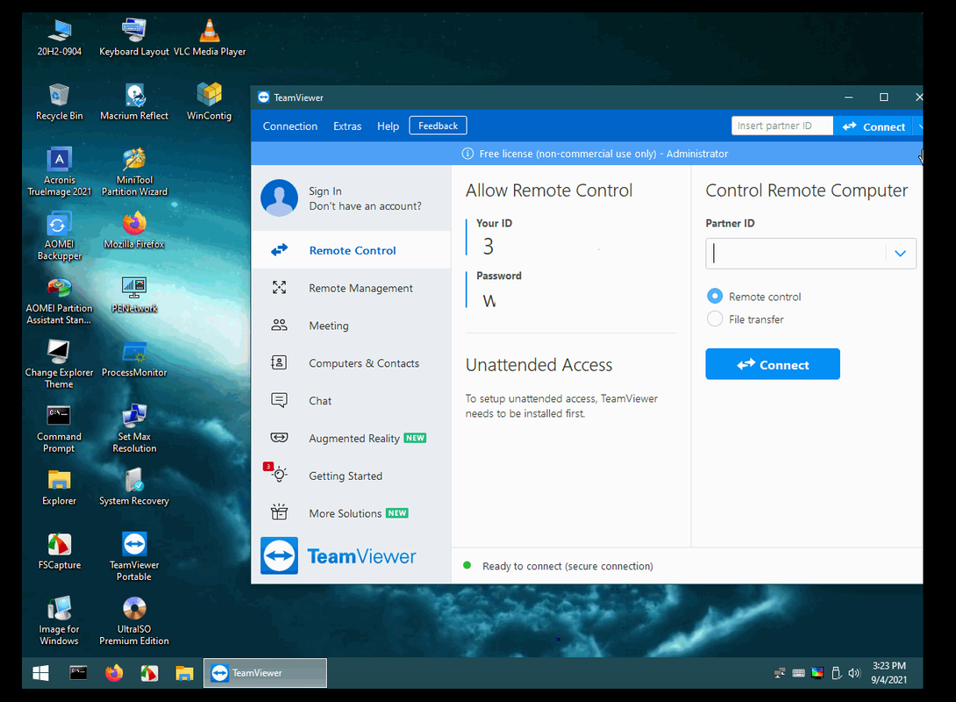This screenshot has width=956, height=702.
Task: Open the Connection menu
Action: pos(290,126)
